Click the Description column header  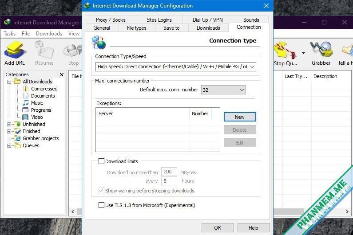(331, 76)
